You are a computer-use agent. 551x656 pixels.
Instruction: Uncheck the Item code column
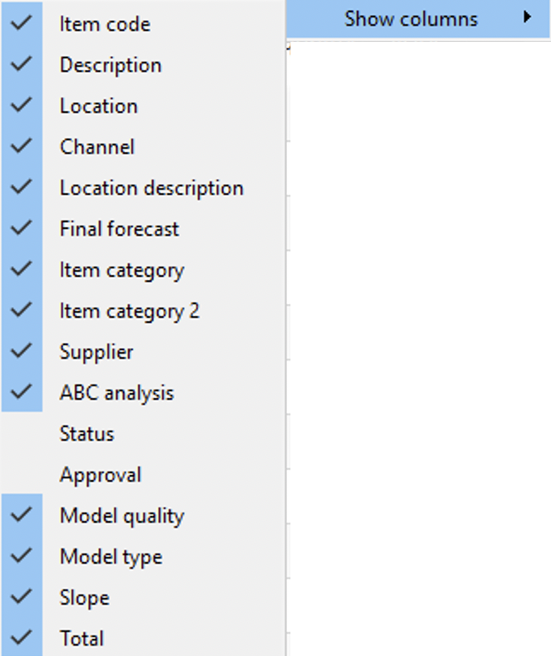(x=104, y=24)
